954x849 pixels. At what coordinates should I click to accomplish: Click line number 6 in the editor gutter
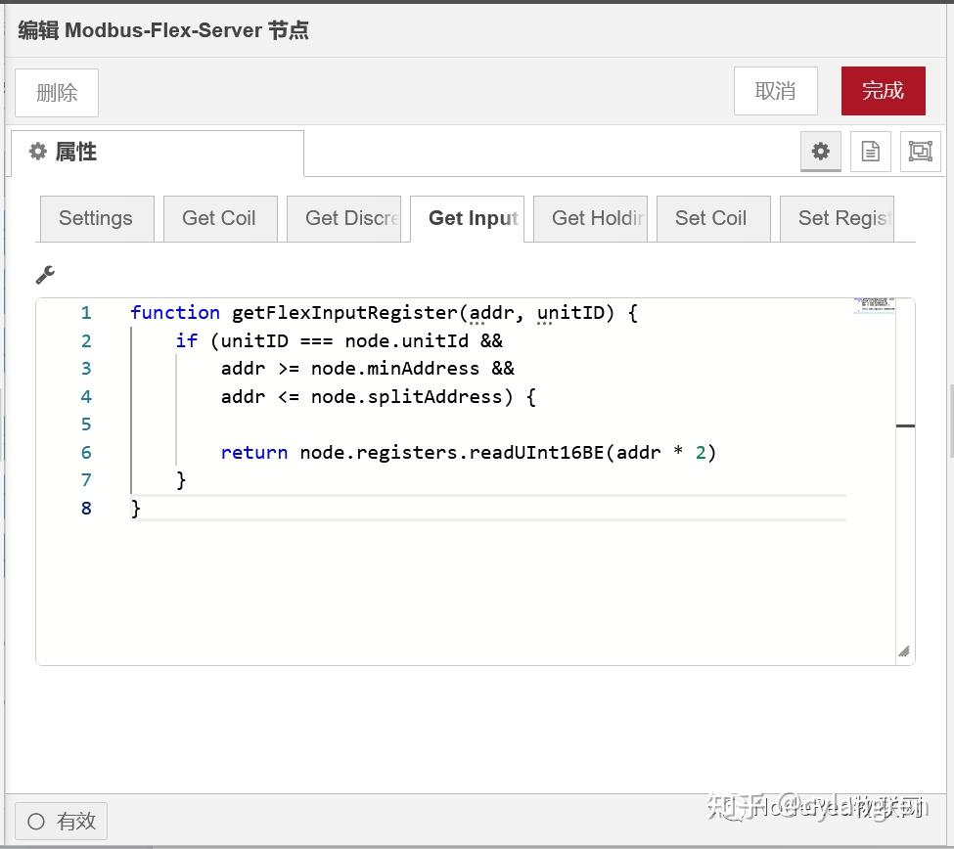click(85, 452)
